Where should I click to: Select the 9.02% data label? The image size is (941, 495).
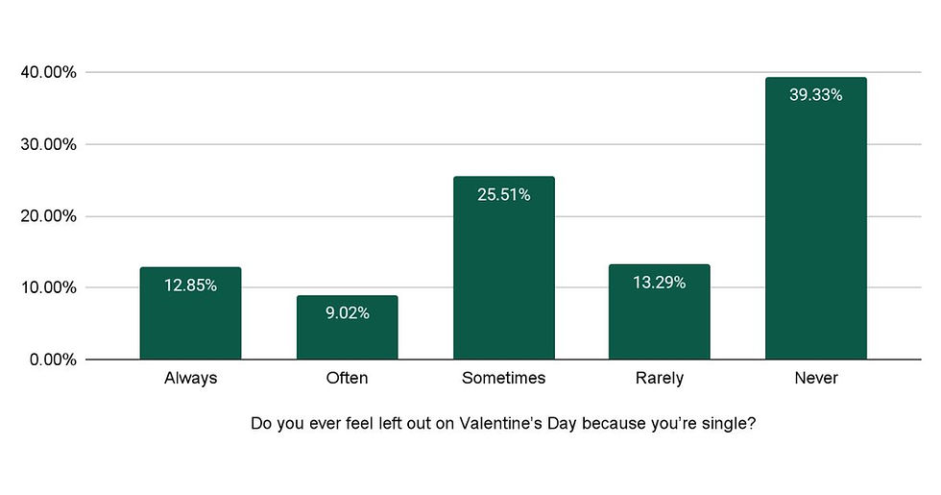click(x=347, y=313)
